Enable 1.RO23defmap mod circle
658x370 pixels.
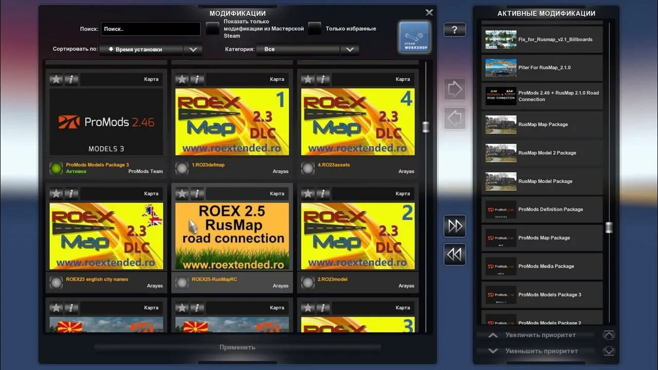pos(182,168)
